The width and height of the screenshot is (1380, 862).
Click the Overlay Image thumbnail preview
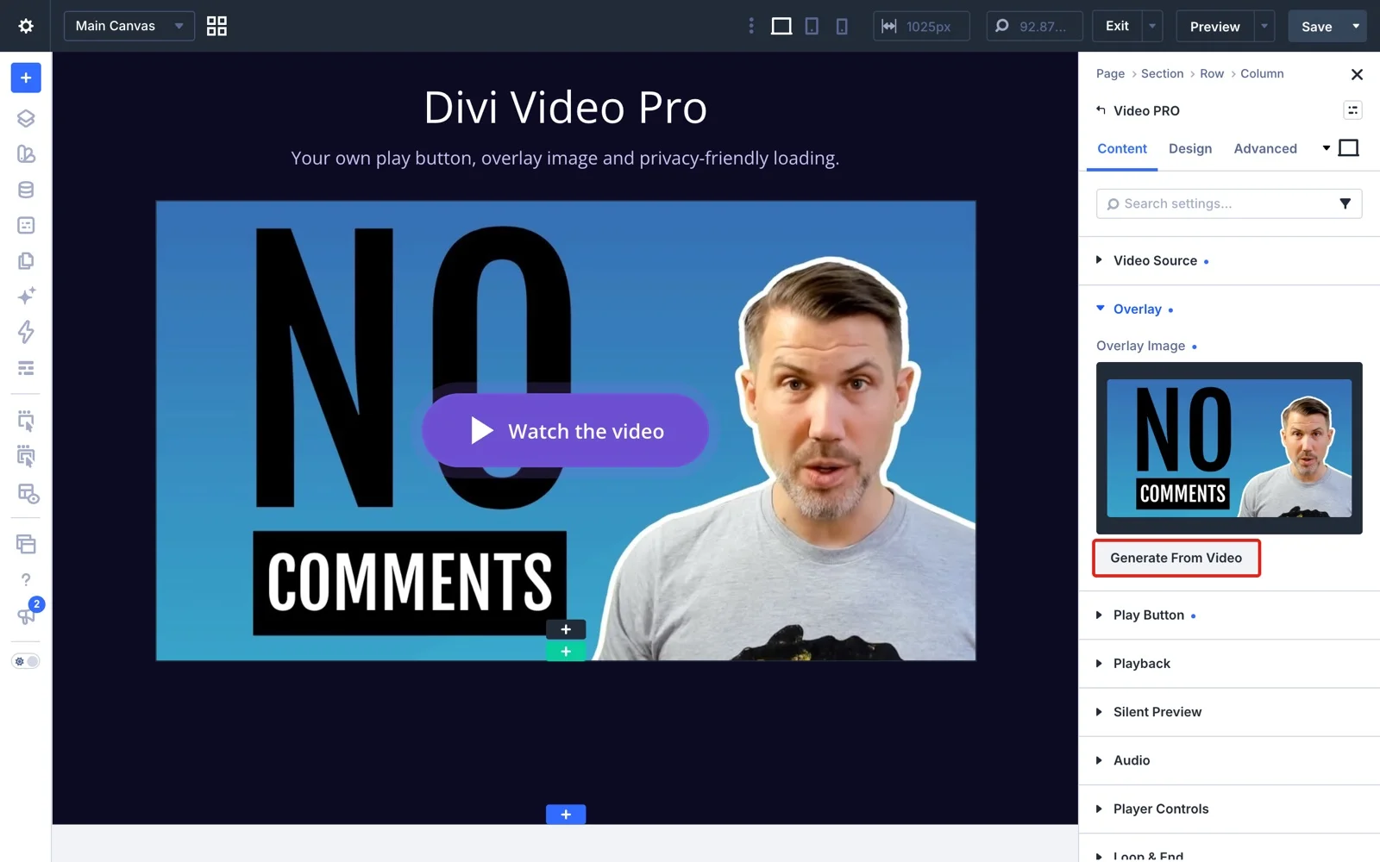(x=1229, y=448)
